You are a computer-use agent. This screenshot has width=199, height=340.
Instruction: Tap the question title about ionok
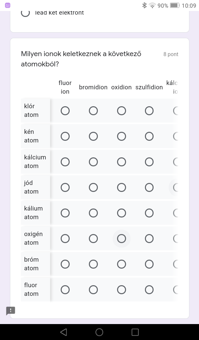tap(81, 59)
